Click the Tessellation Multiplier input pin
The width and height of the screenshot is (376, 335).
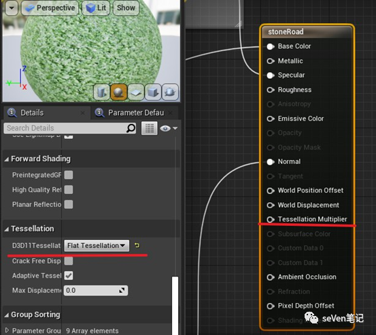pyautogui.click(x=270, y=219)
